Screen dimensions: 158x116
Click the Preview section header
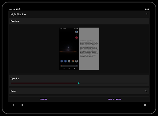(79, 21)
